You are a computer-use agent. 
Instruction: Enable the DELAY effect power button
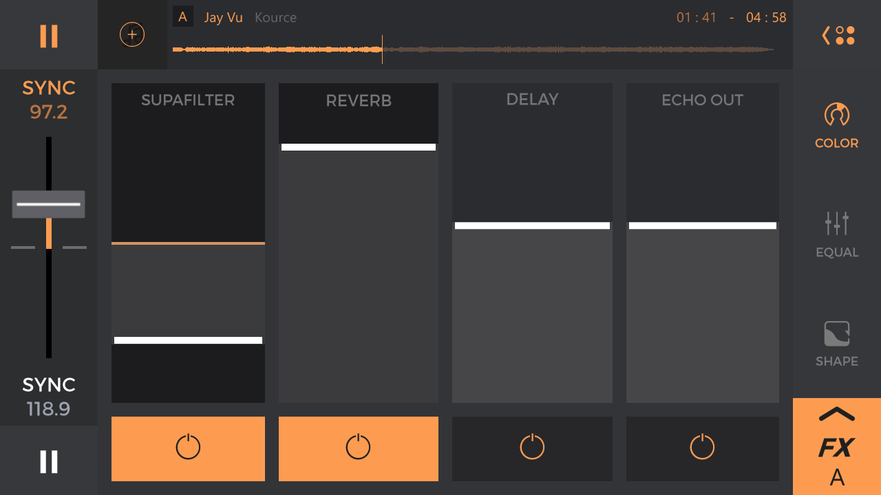coord(532,448)
